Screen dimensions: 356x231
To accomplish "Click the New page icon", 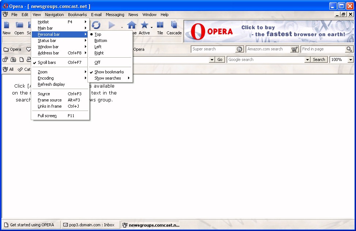I will (7, 25).
